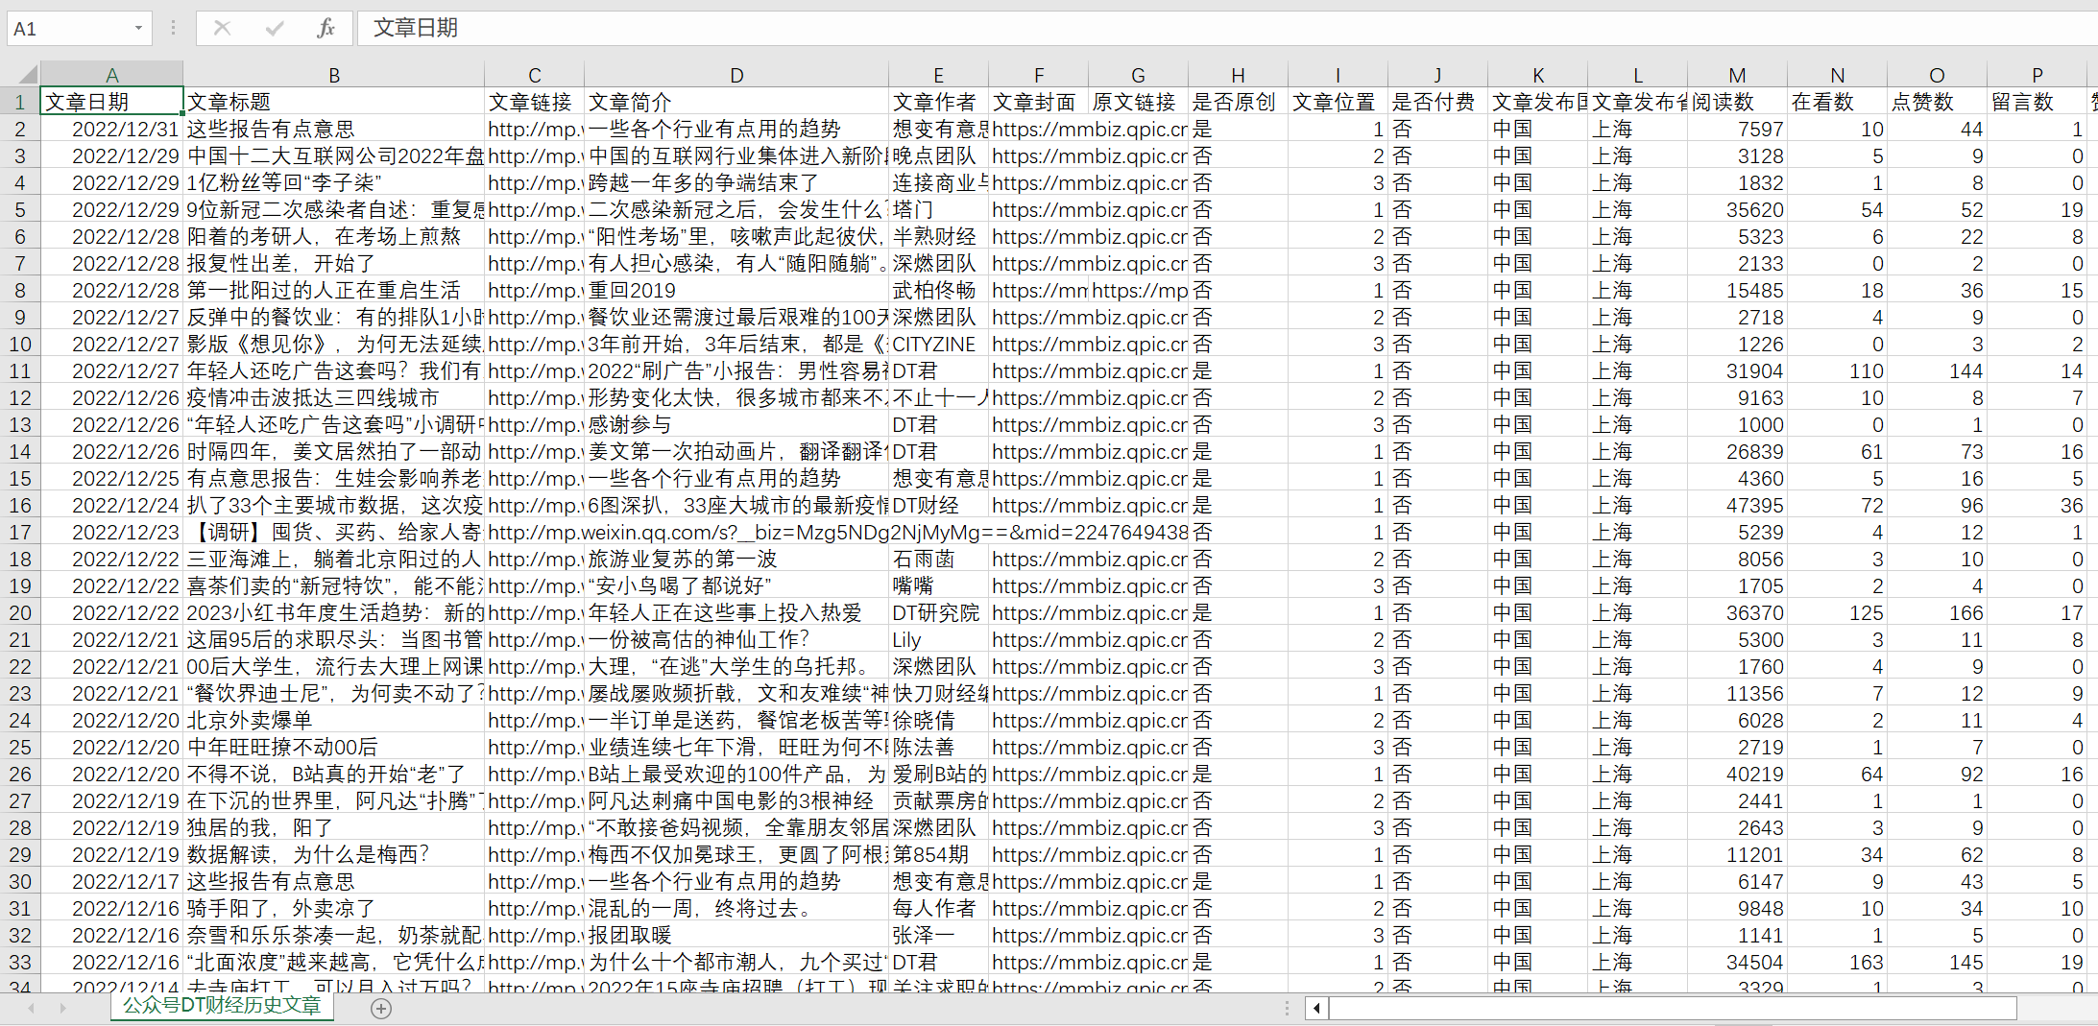Add a new sheet with plus icon
Image resolution: width=2098 pixels, height=1026 pixels.
381,1008
